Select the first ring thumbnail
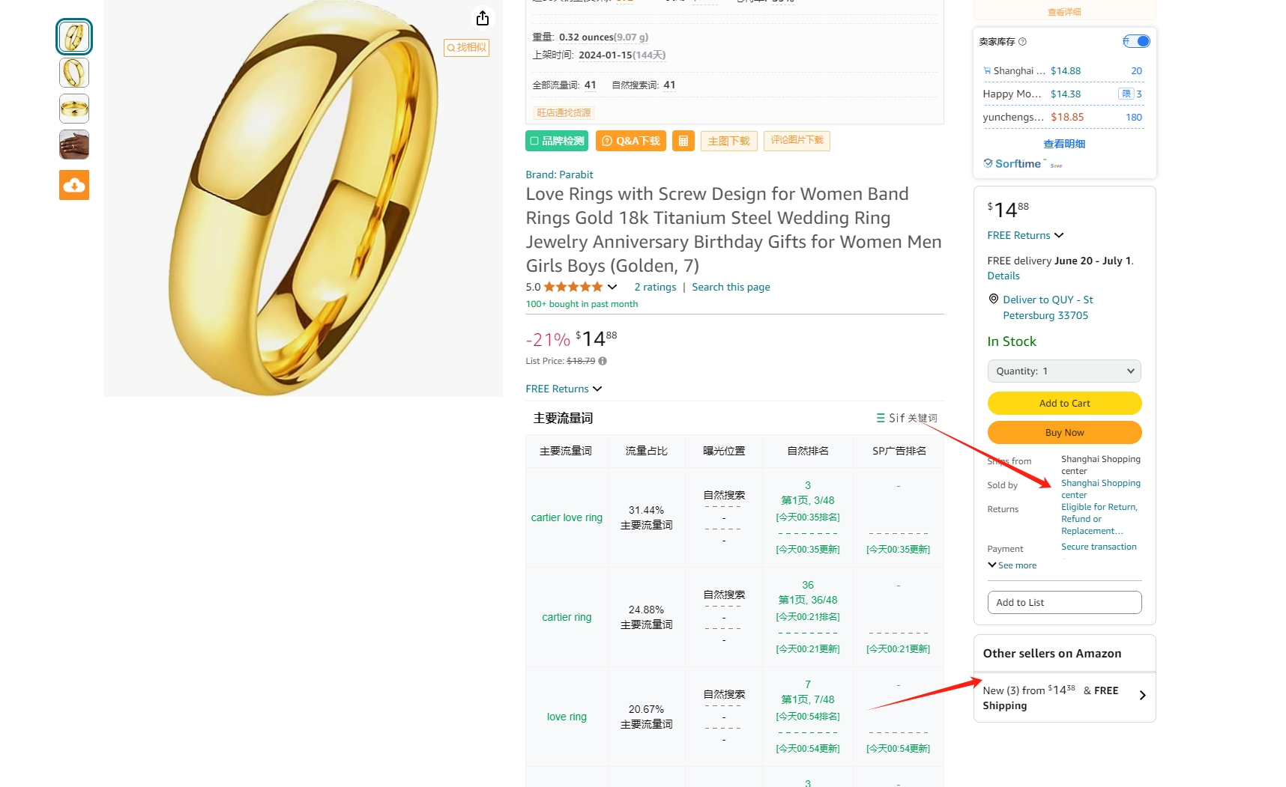 pos(74,37)
